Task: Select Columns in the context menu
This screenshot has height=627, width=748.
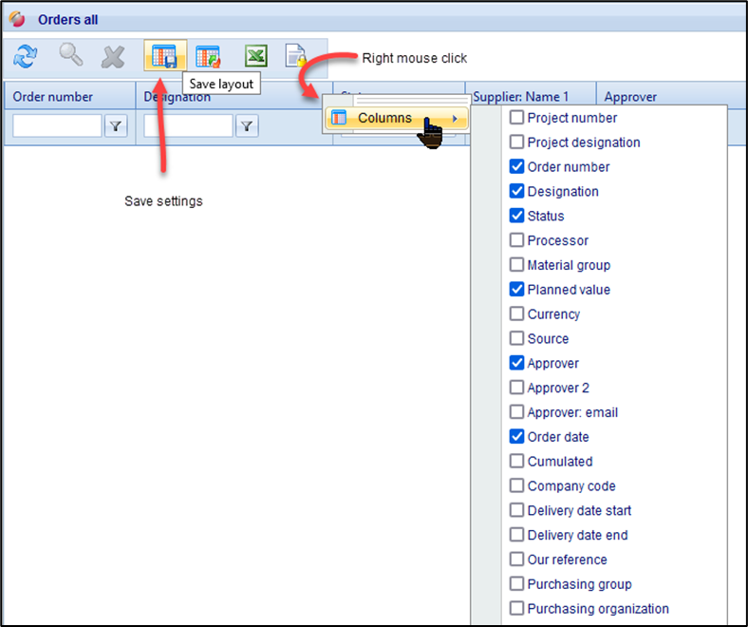Action: point(384,119)
